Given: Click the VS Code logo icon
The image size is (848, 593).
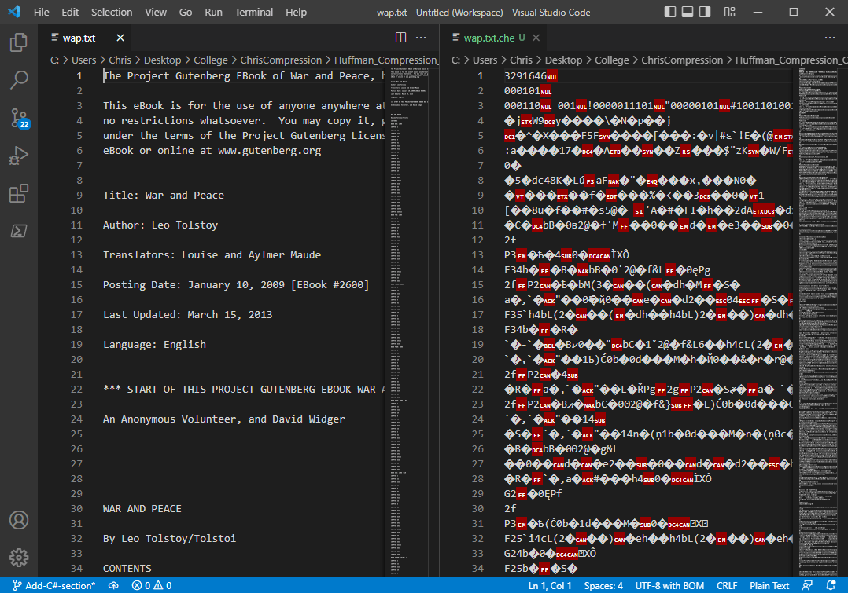Looking at the screenshot, I should point(15,12).
